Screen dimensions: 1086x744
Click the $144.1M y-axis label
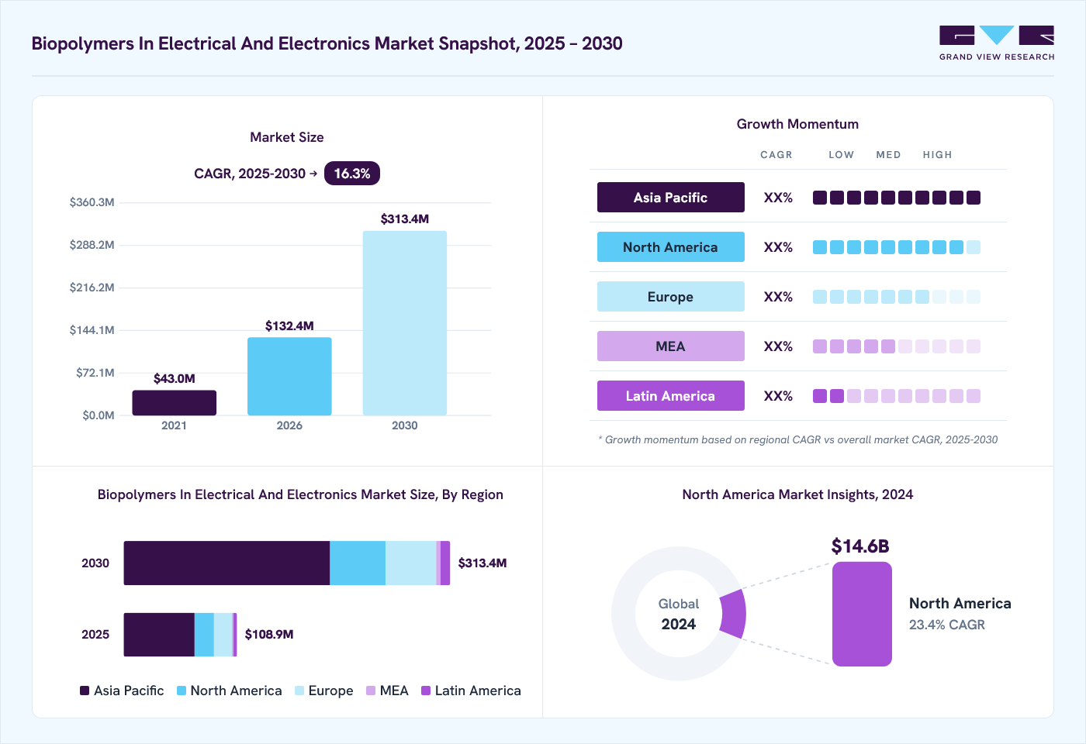pos(92,330)
